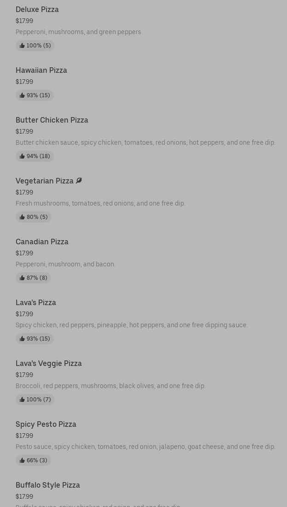Click the Canadian Pizza thumbs-up icon
287x507 pixels.
coord(22,278)
